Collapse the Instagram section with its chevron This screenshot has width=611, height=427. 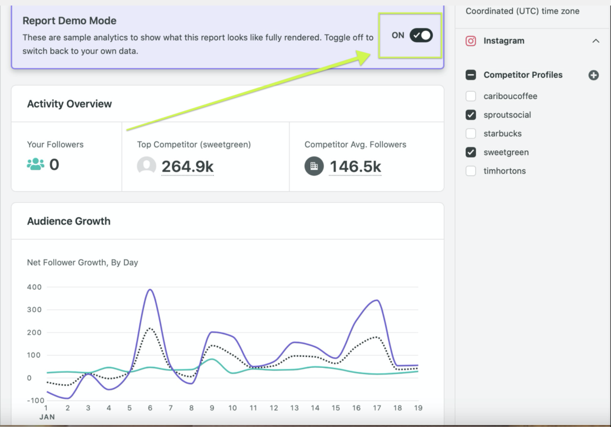pos(596,41)
